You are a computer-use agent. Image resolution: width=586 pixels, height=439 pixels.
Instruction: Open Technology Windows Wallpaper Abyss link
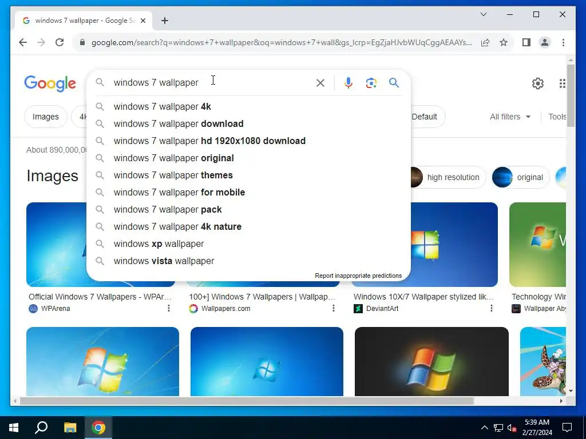(539, 297)
